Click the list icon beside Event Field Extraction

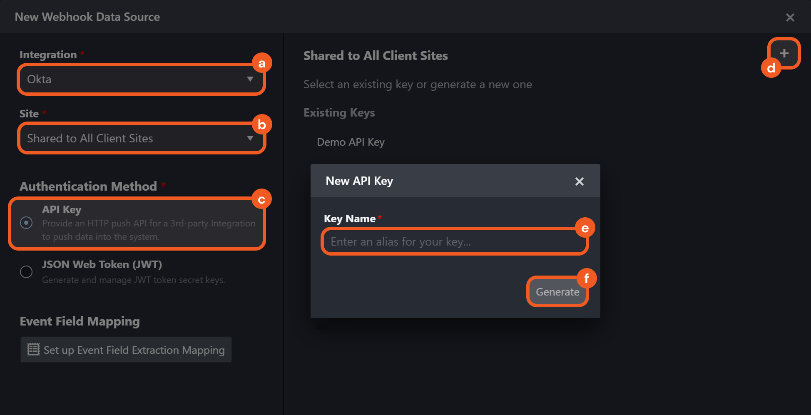[x=33, y=350]
